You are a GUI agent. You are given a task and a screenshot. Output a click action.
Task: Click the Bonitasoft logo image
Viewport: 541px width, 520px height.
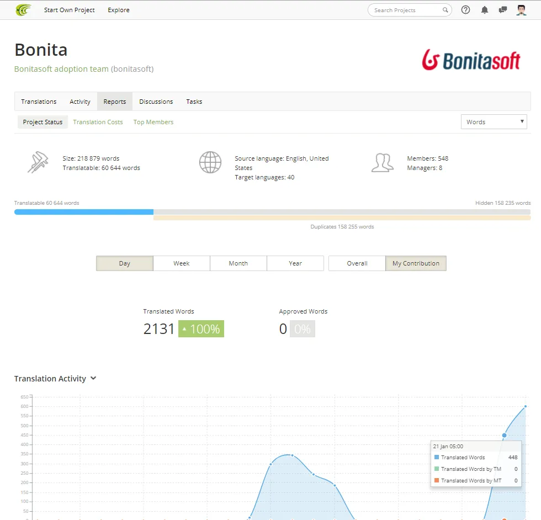click(471, 60)
